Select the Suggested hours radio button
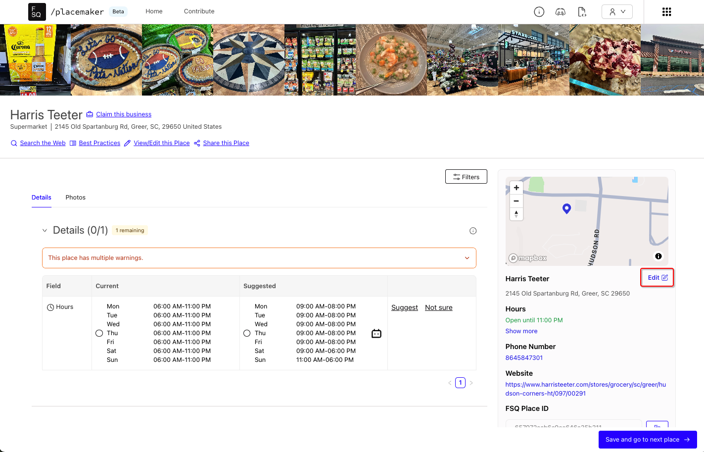The image size is (704, 452). 247,333
